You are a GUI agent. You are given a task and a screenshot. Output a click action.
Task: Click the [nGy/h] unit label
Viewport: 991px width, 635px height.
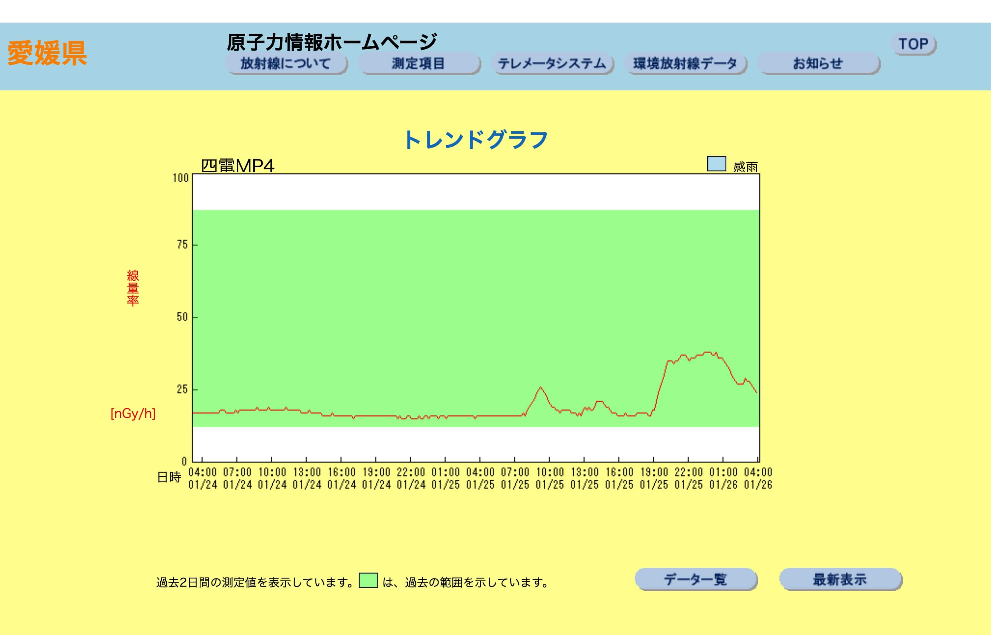[x=133, y=413]
